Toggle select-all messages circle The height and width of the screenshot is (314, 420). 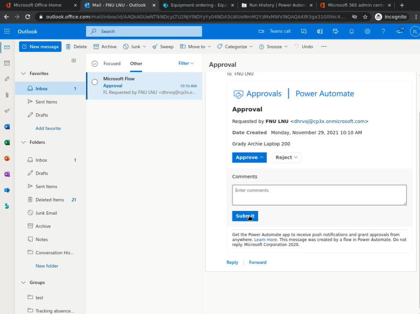95,64
